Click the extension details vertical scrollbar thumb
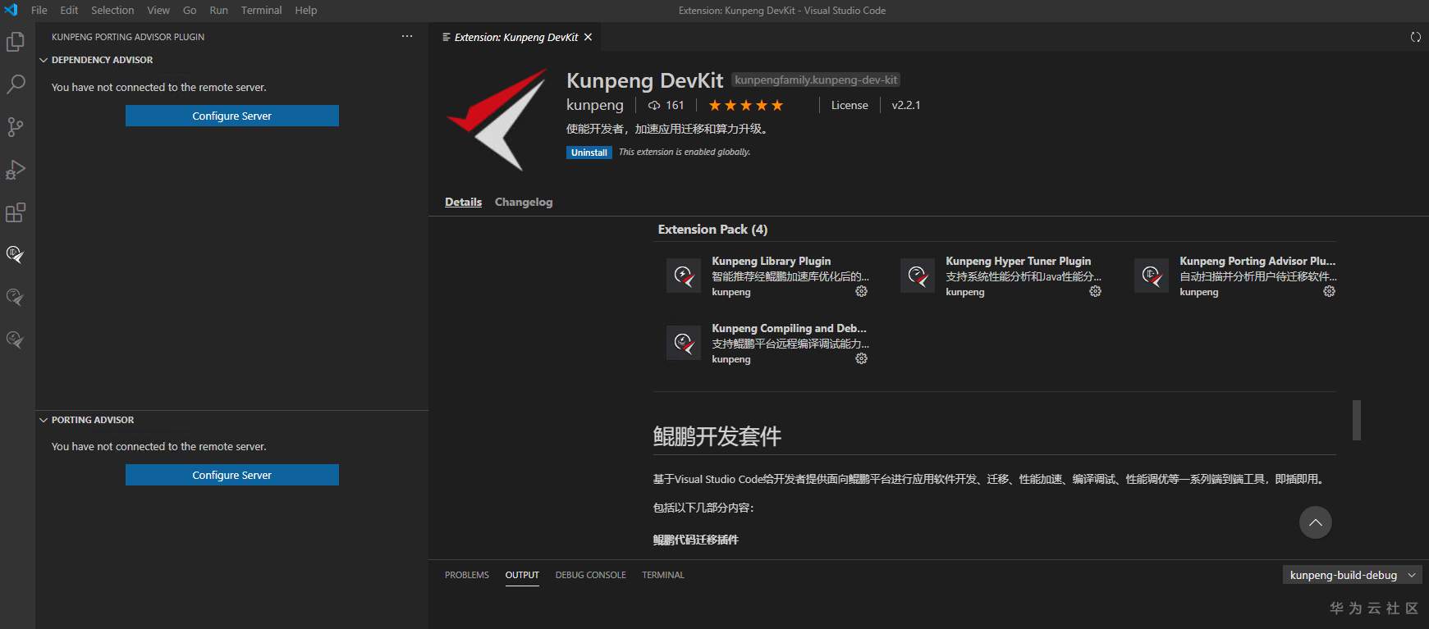This screenshot has height=629, width=1429. [x=1357, y=420]
